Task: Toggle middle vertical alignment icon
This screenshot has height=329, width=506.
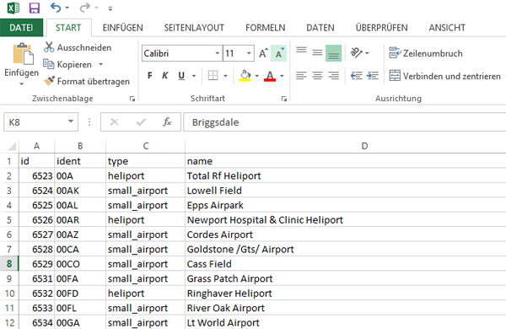Action: (x=317, y=52)
